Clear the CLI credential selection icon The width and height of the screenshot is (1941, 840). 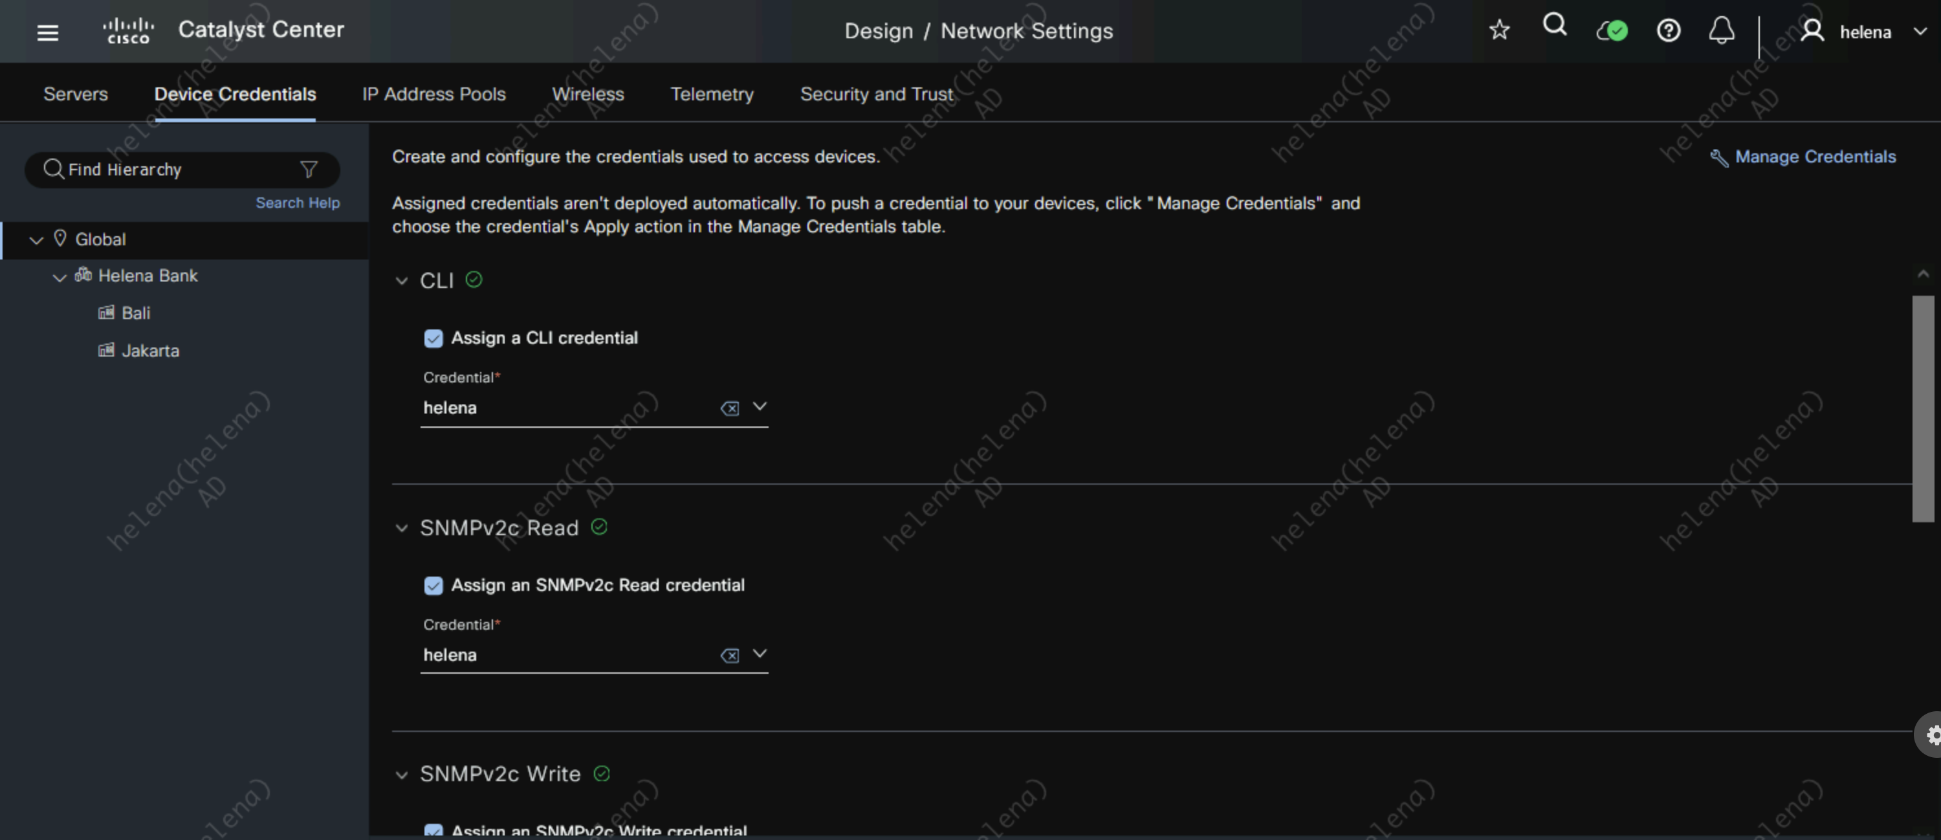click(x=729, y=408)
